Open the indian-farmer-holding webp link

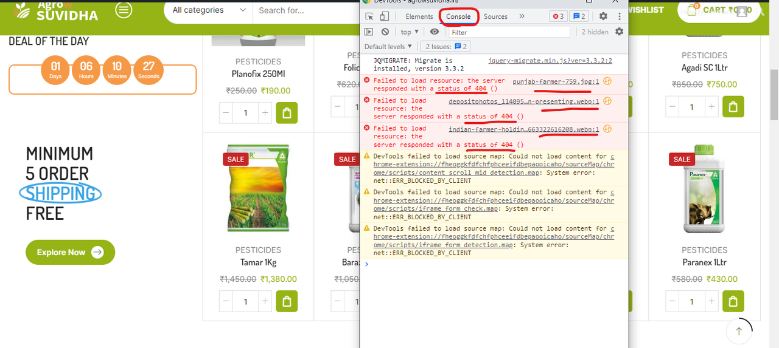pyautogui.click(x=524, y=129)
